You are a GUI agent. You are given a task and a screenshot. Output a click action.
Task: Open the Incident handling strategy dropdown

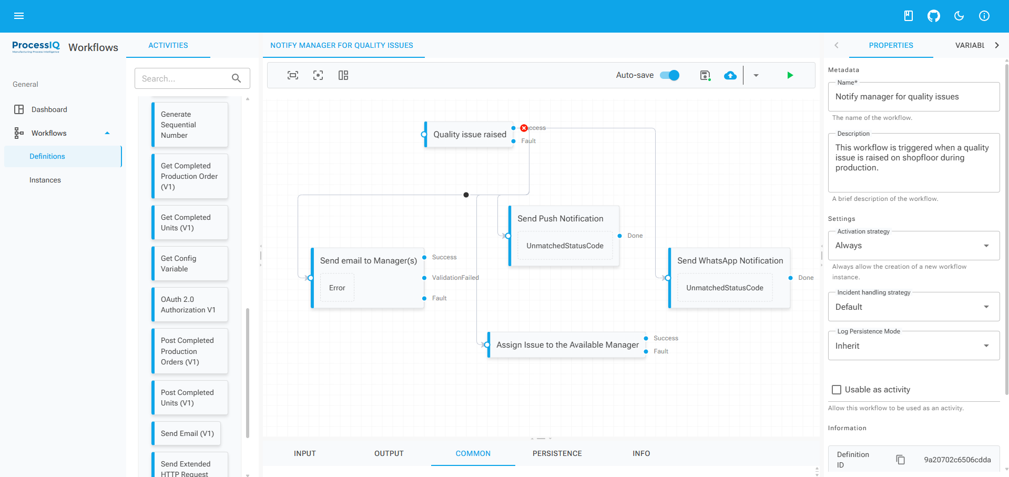click(914, 307)
